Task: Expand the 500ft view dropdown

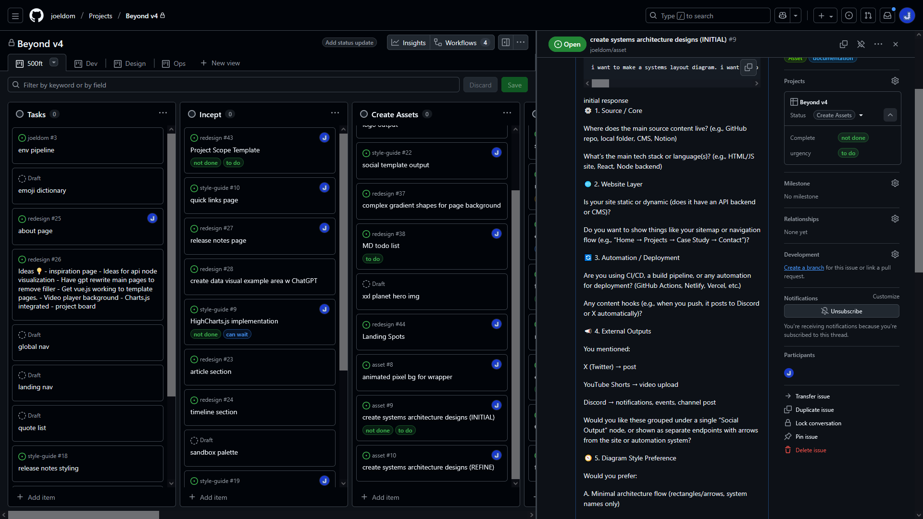Action: pyautogui.click(x=53, y=63)
